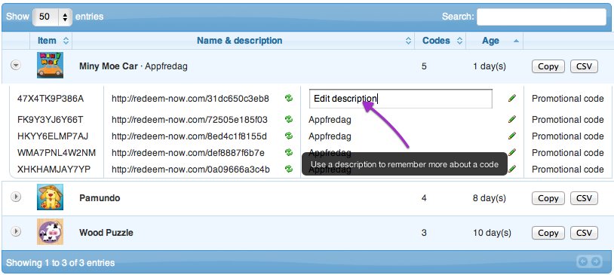Viewport: 614px width, 275px height.
Task: Expand the Pamundo row
Action: click(16, 197)
